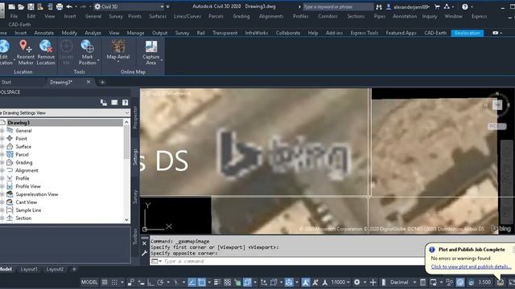
Task: Click the Save floppy disk icon
Action: click(x=31, y=6)
